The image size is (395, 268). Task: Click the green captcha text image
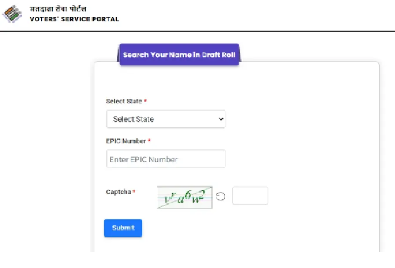(185, 197)
